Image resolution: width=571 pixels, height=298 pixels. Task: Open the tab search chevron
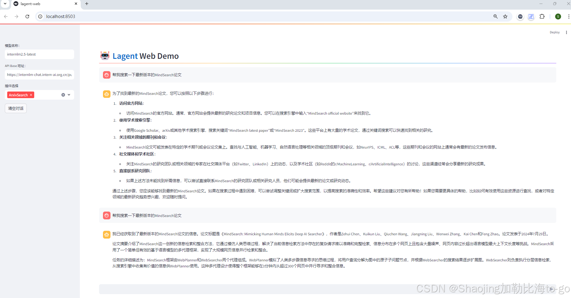[5, 4]
